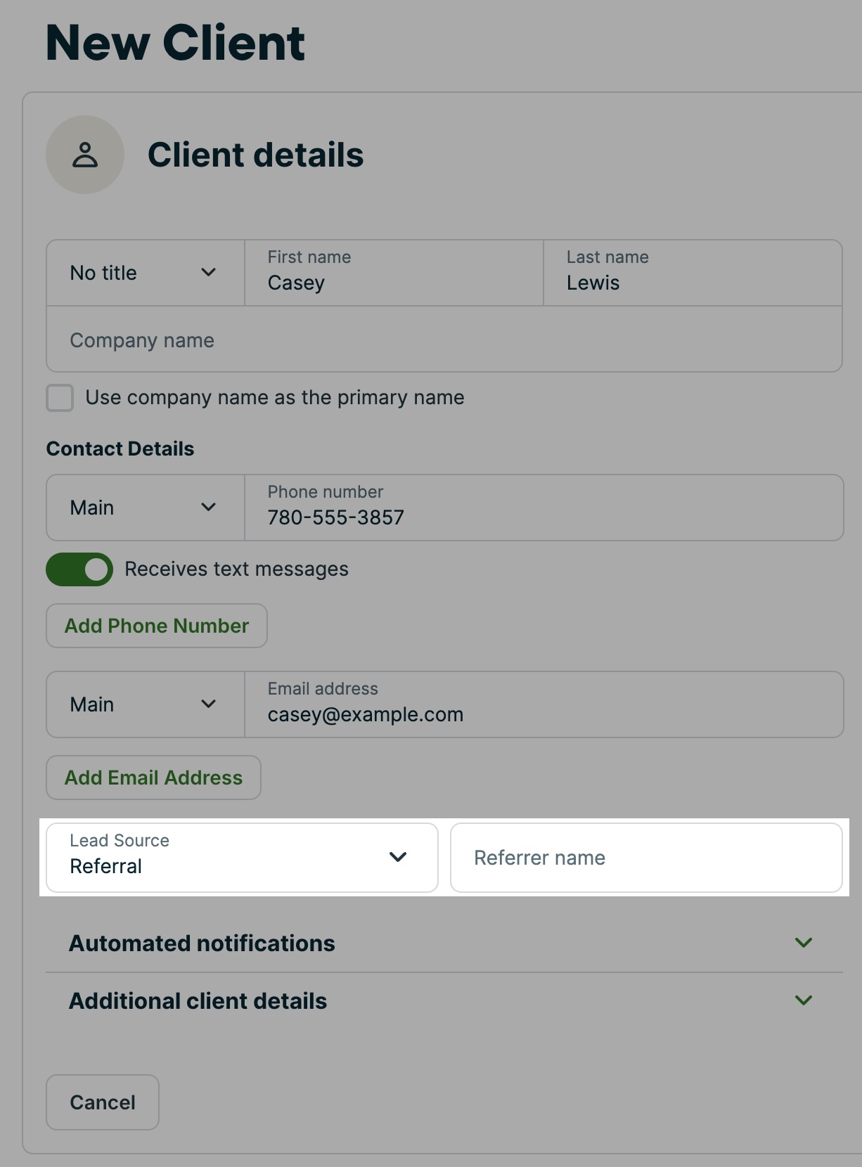862x1167 pixels.
Task: Click the Automated notifications chevron icon
Action: (x=804, y=943)
